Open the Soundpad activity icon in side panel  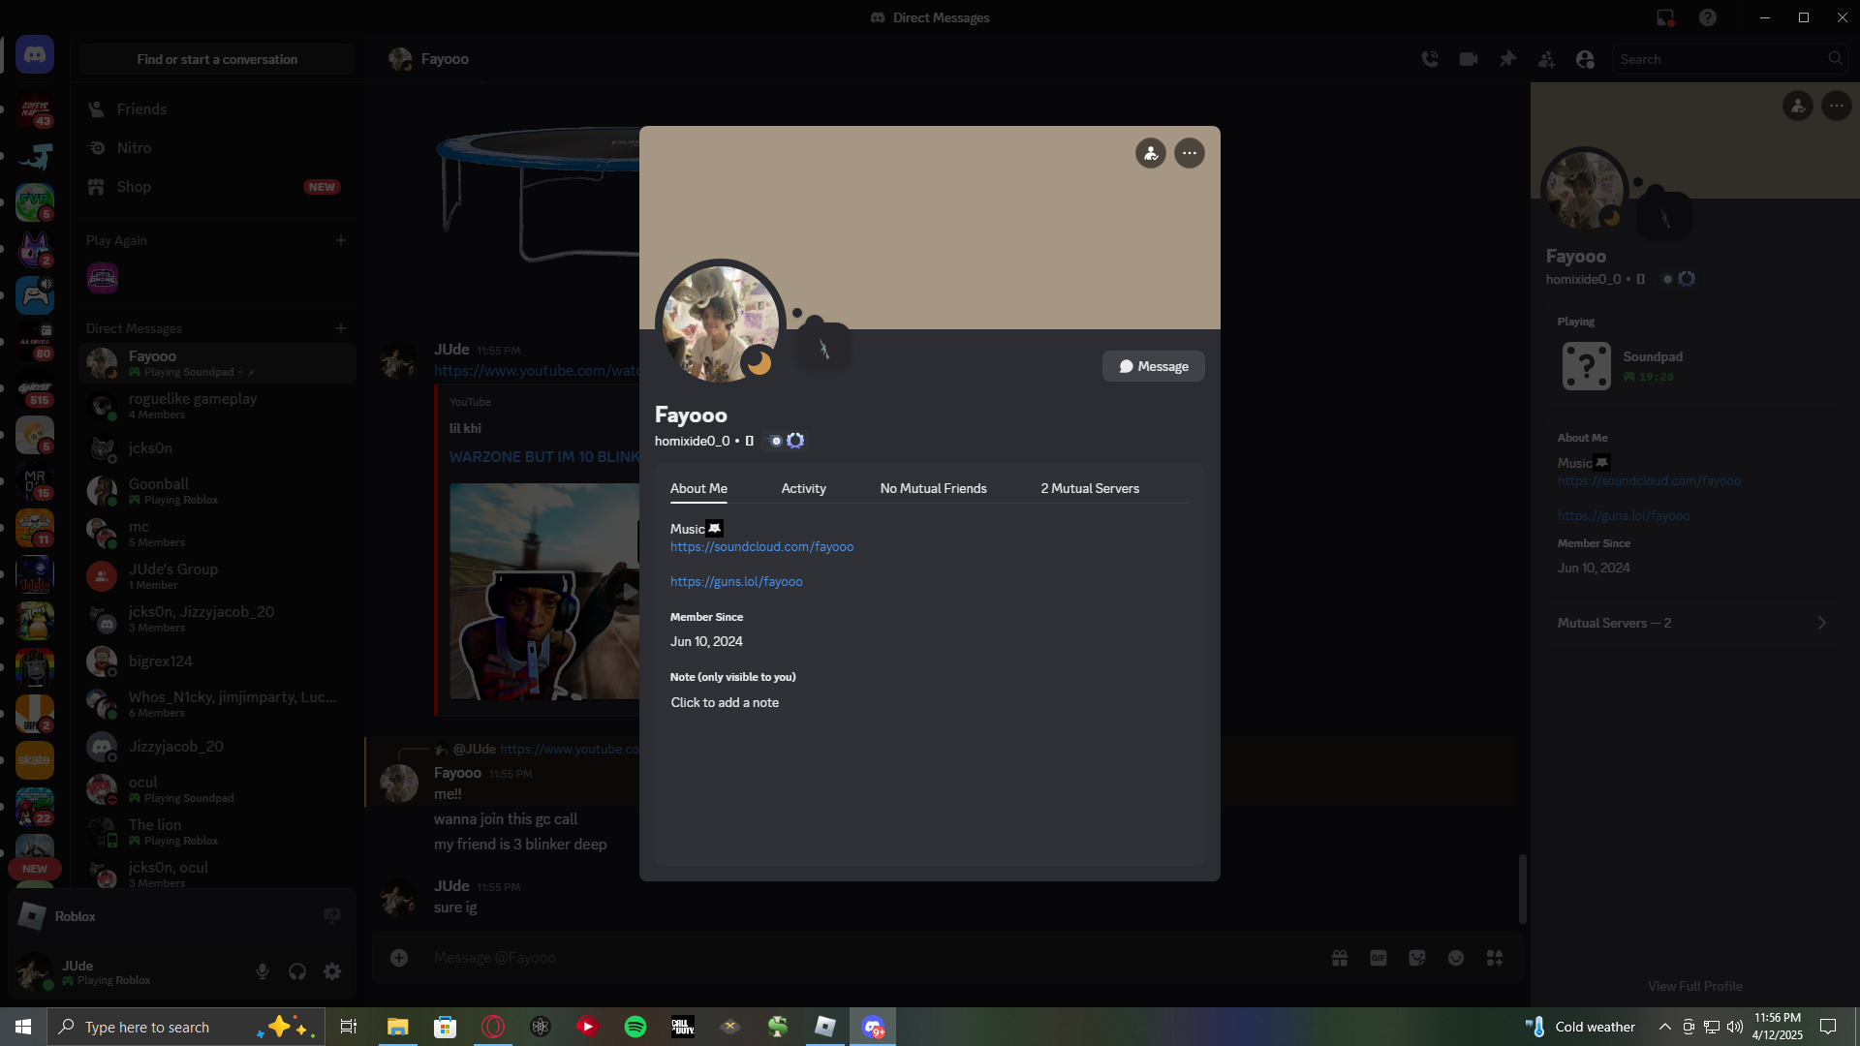(x=1587, y=366)
